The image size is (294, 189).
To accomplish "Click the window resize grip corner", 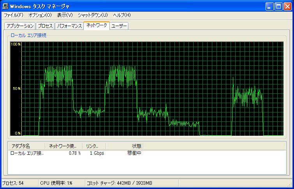I will pos(290,185).
